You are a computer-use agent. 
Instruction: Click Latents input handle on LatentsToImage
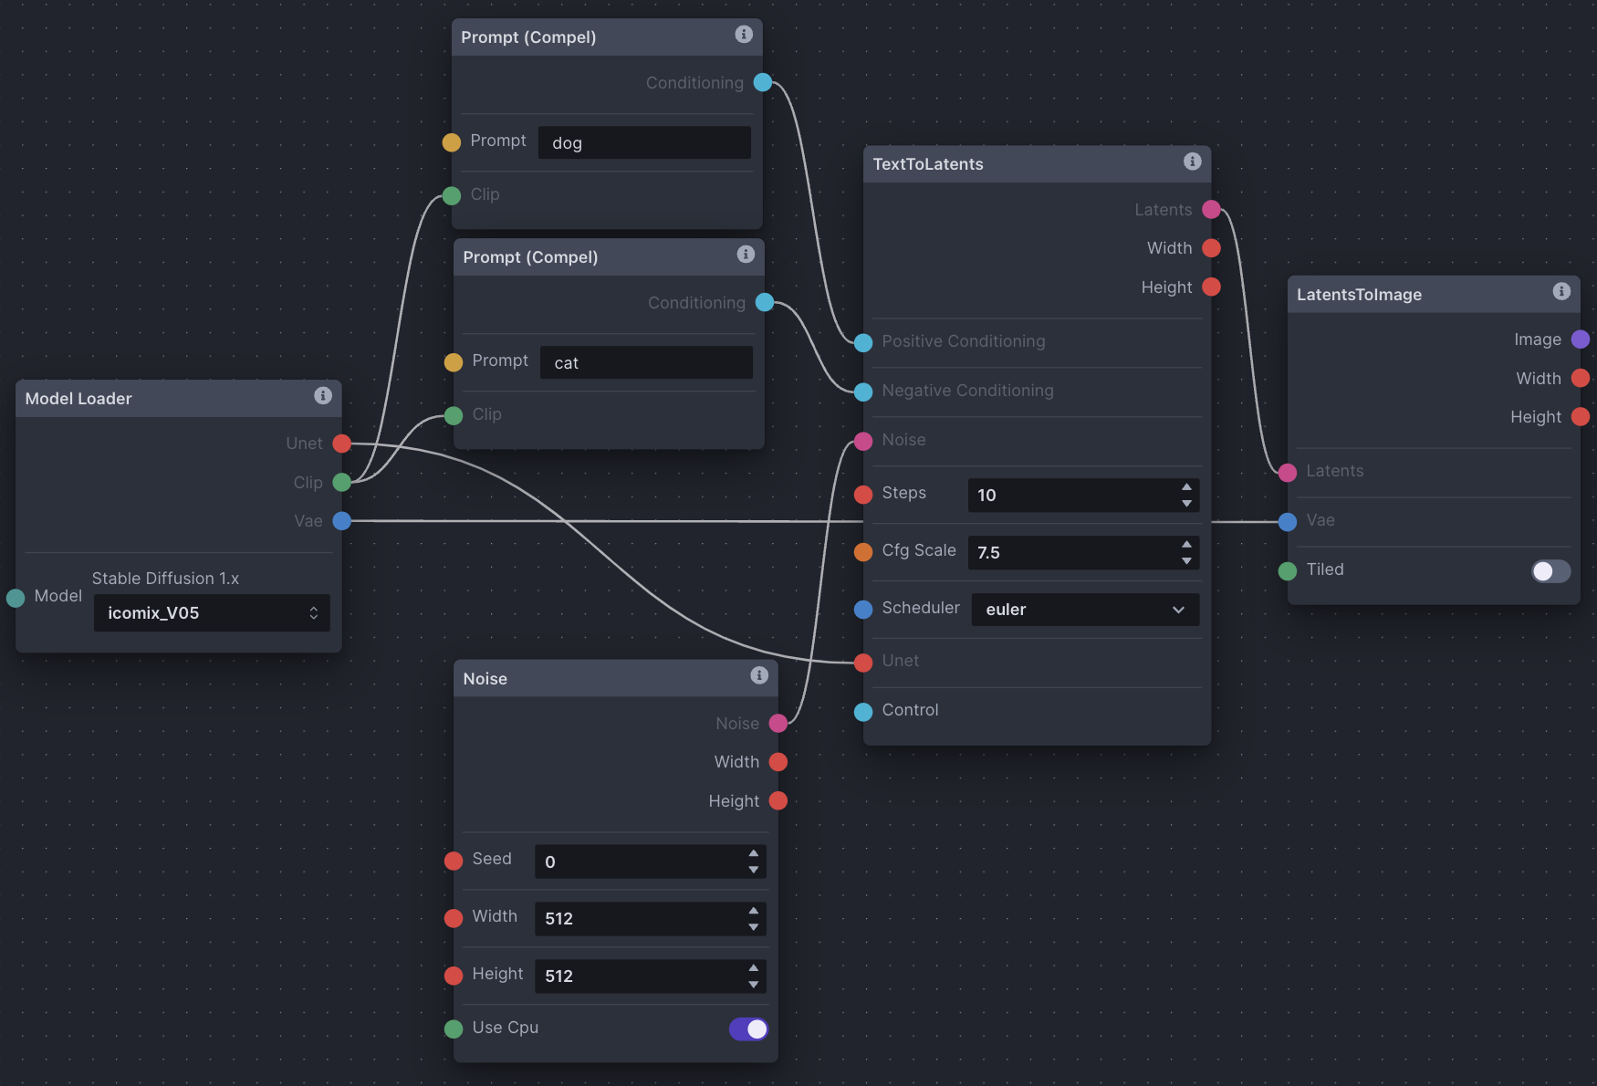click(1288, 473)
